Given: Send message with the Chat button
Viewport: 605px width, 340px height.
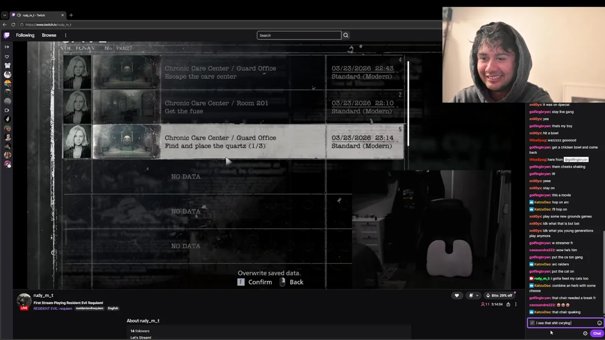Looking at the screenshot, I should coord(597,333).
